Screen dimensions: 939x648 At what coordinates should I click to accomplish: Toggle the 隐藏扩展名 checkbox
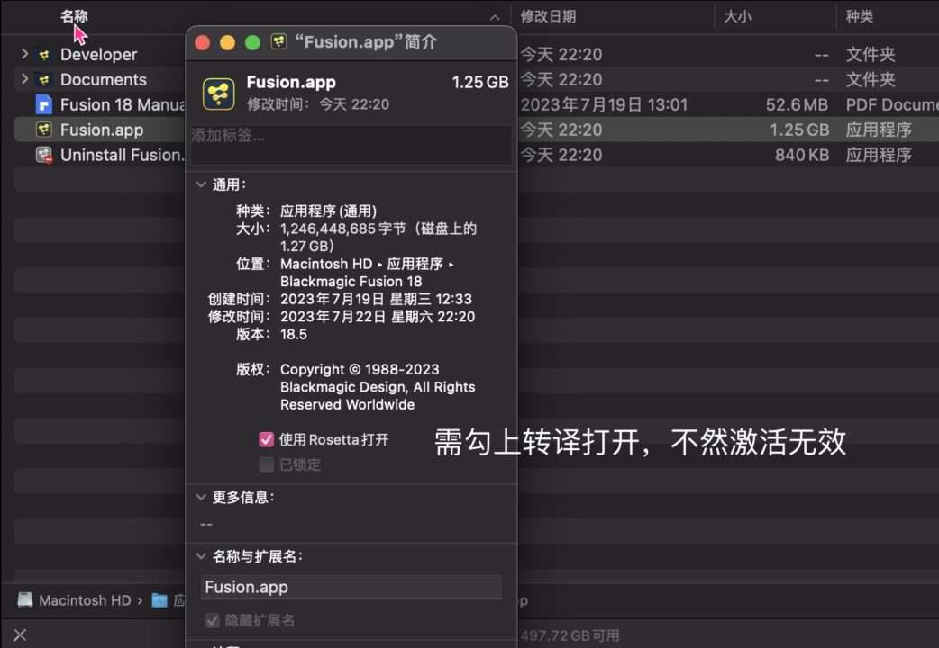pos(211,620)
